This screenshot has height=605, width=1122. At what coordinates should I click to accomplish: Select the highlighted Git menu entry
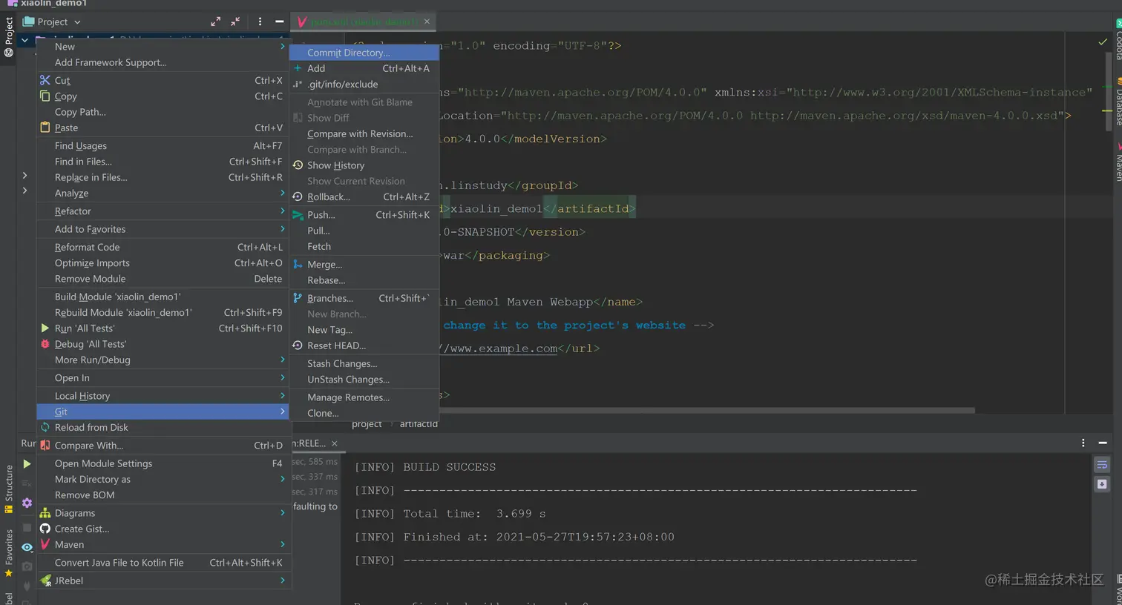point(163,411)
